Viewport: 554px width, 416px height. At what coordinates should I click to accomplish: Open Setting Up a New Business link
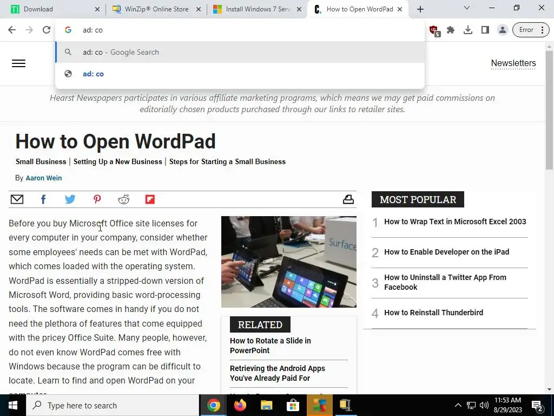[x=117, y=161]
